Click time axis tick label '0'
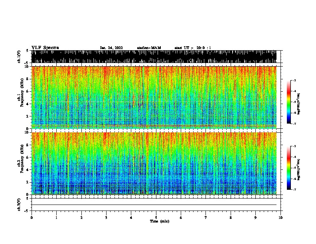The image size is (316, 244). coord(32,218)
